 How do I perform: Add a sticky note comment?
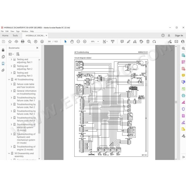(122, 41)
